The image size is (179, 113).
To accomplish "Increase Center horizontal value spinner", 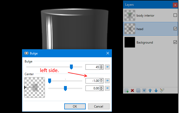I will 101,80.
